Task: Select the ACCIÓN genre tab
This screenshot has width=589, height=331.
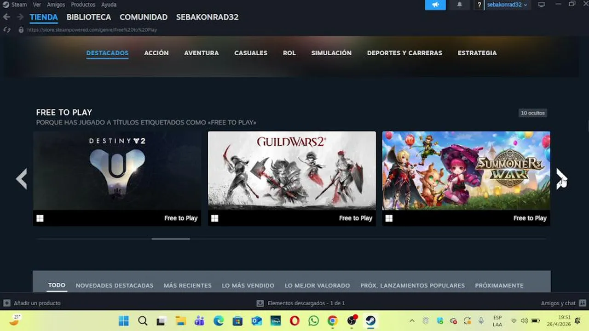Action: click(x=156, y=53)
